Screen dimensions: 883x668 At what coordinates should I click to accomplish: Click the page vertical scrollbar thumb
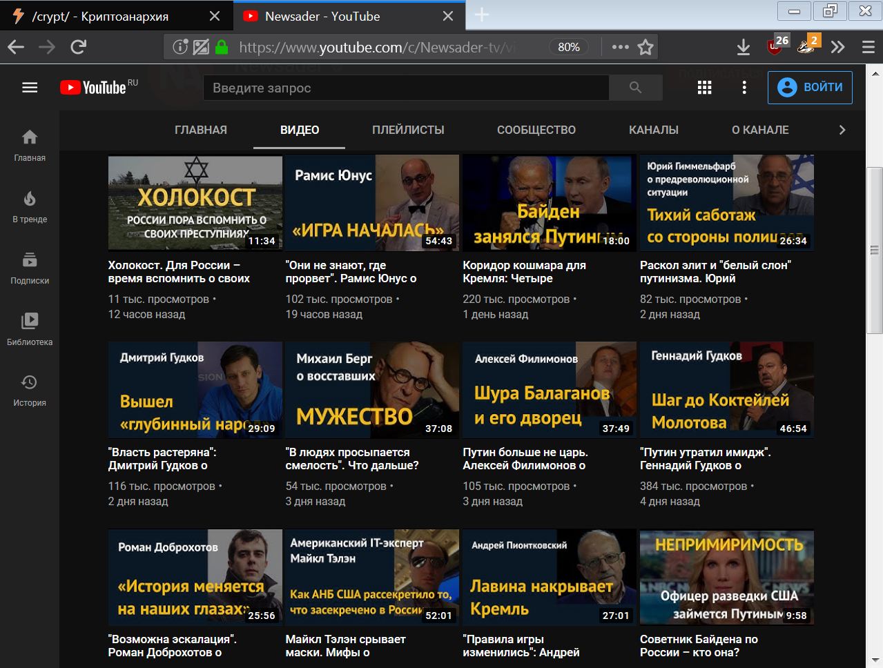[875, 250]
